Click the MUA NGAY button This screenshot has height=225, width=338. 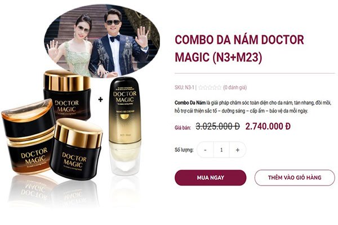[x=210, y=178]
